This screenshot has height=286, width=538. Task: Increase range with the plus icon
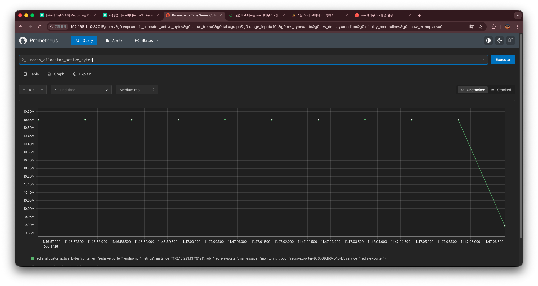[x=42, y=90]
